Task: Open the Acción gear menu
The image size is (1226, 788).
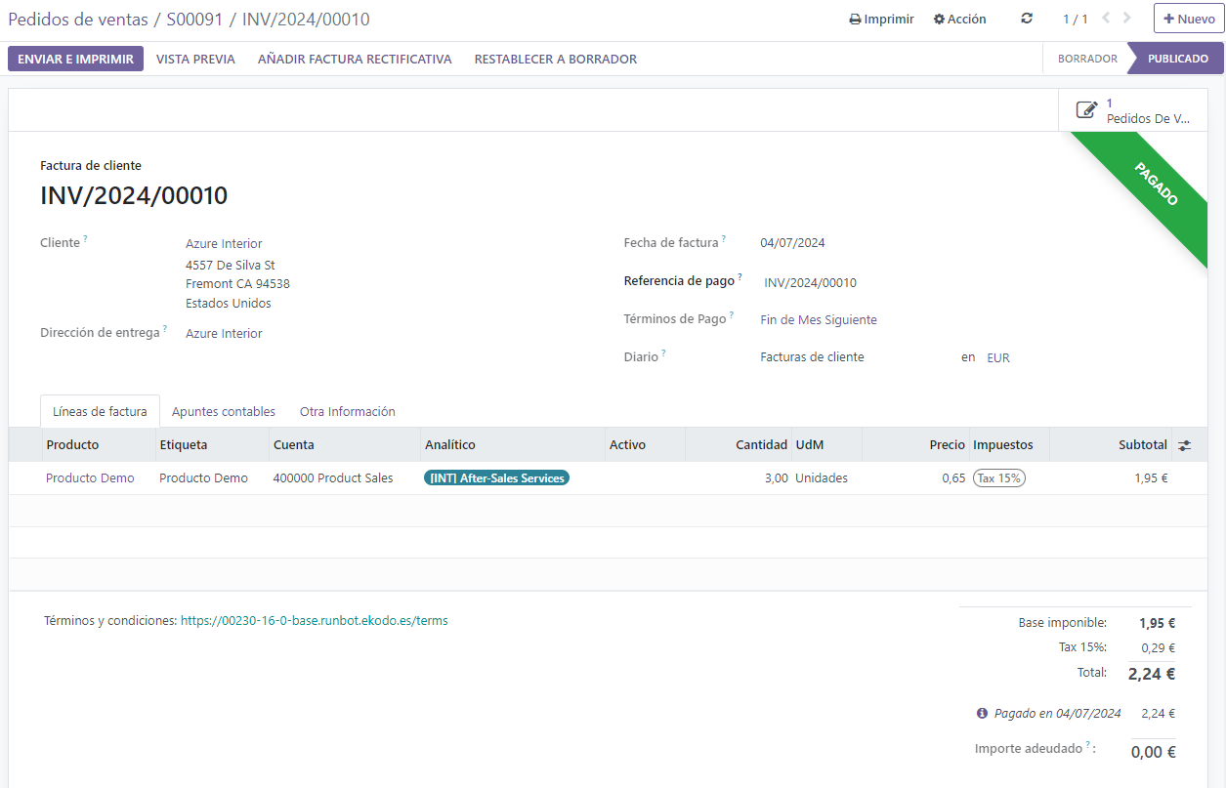Action: pos(959,19)
